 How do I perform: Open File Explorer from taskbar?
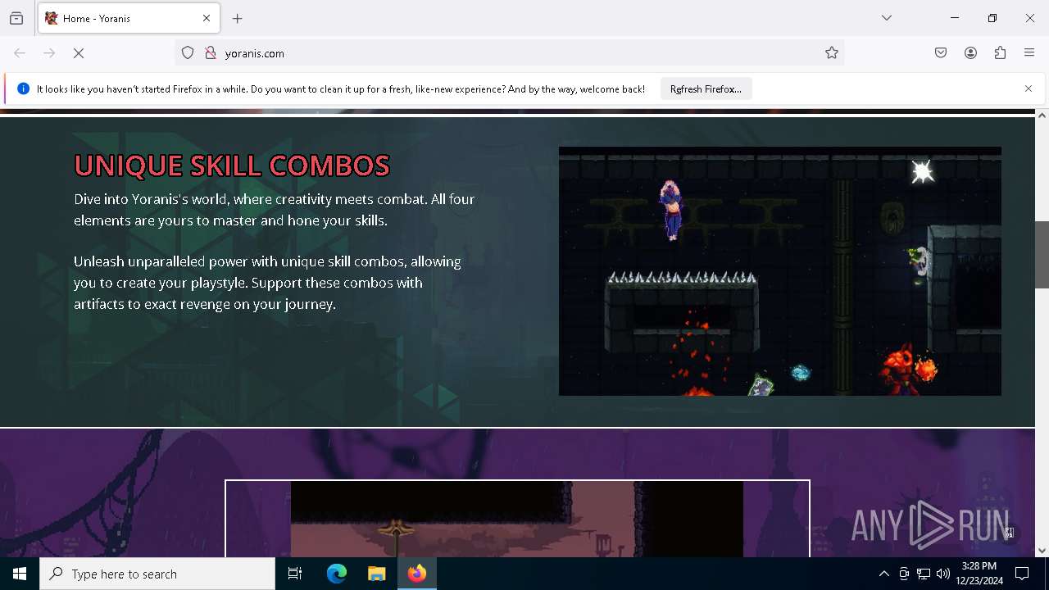(377, 574)
